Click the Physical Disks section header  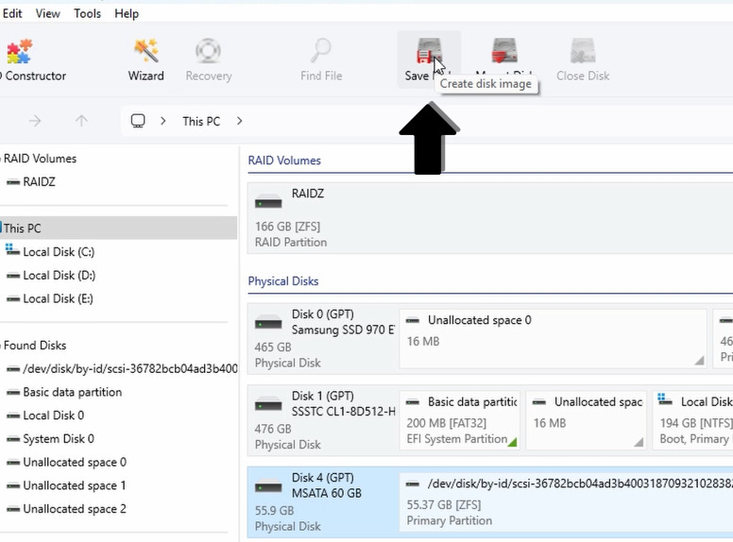click(282, 280)
